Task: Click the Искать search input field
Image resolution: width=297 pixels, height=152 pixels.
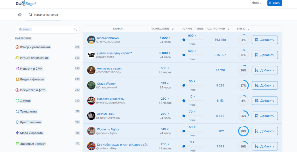Action: [47, 29]
